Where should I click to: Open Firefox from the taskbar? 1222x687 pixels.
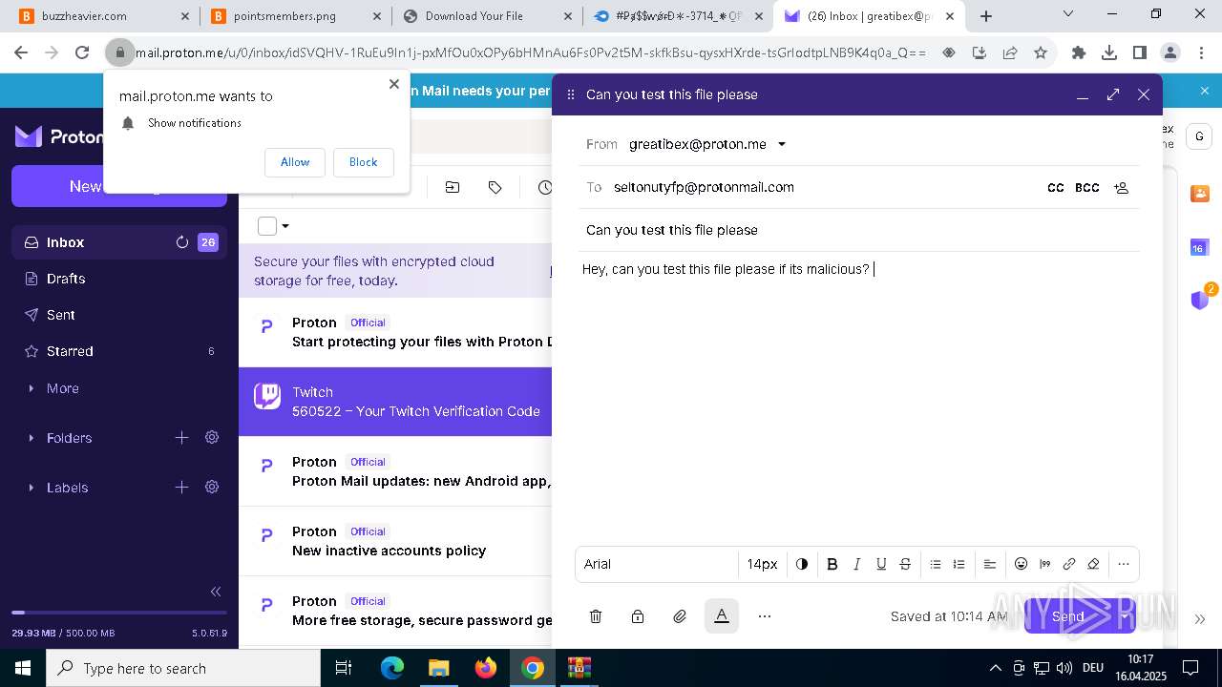coord(486,668)
